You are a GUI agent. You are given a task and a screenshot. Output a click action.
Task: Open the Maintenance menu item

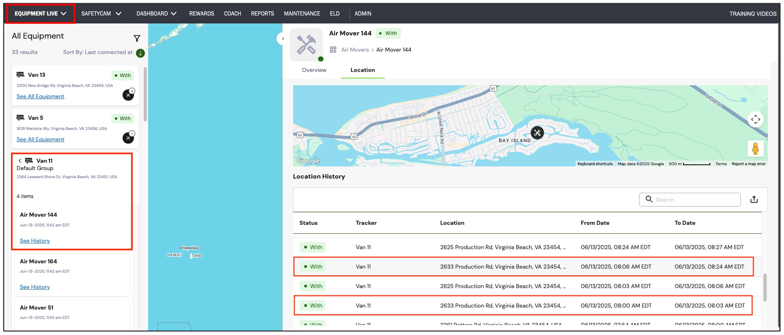[302, 14]
